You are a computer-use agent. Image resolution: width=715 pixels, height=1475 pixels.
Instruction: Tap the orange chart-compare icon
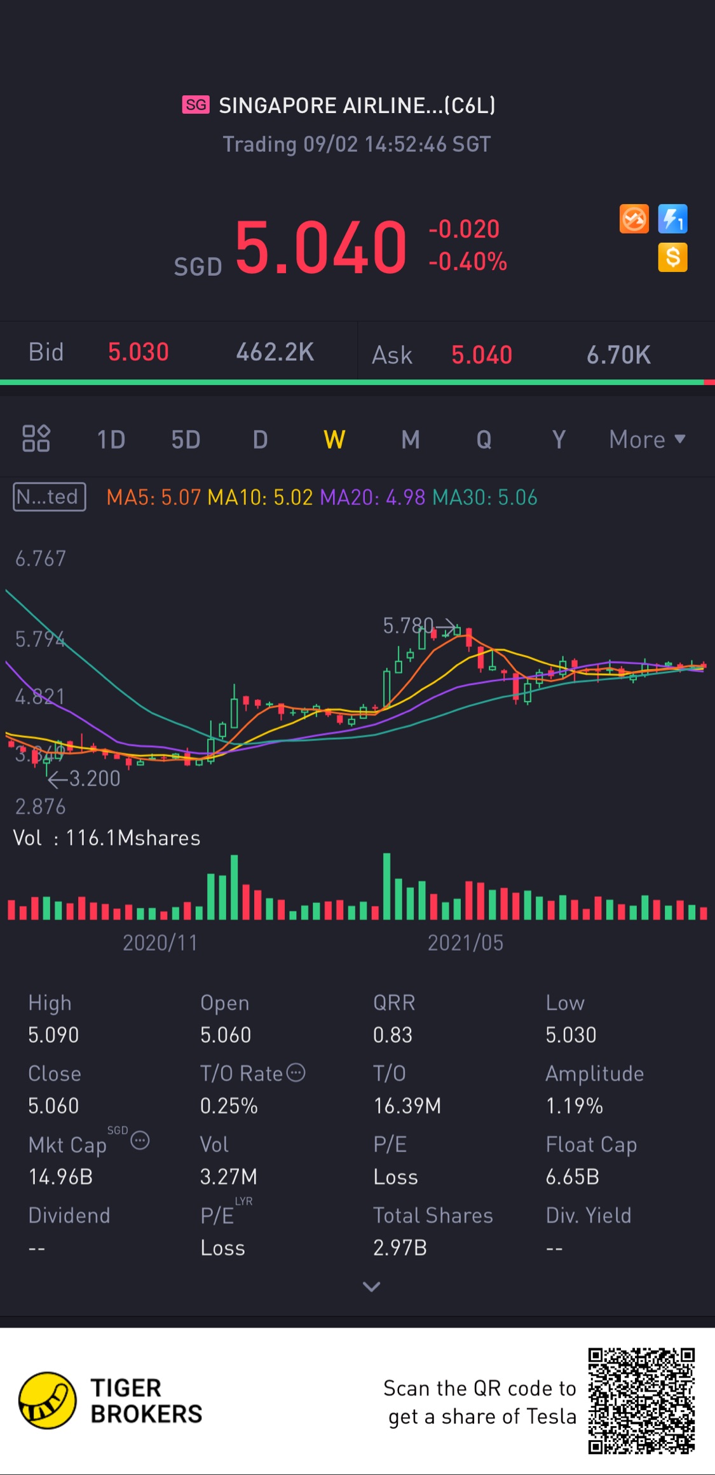coord(634,219)
